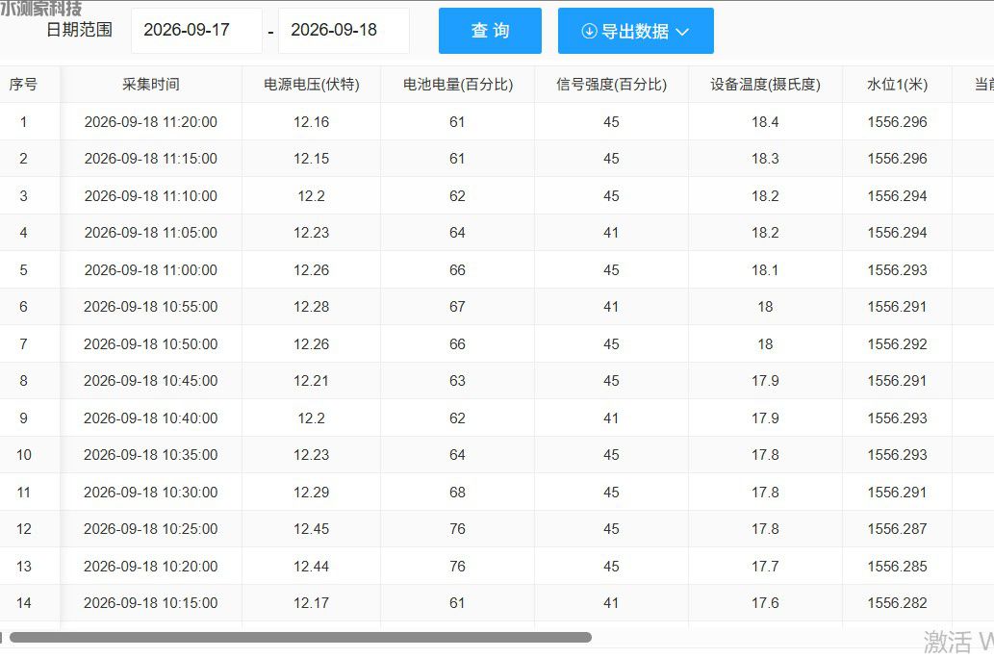Select the cell 2026-09-18 10:55:00
Image resolution: width=994 pixels, height=658 pixels.
(151, 307)
